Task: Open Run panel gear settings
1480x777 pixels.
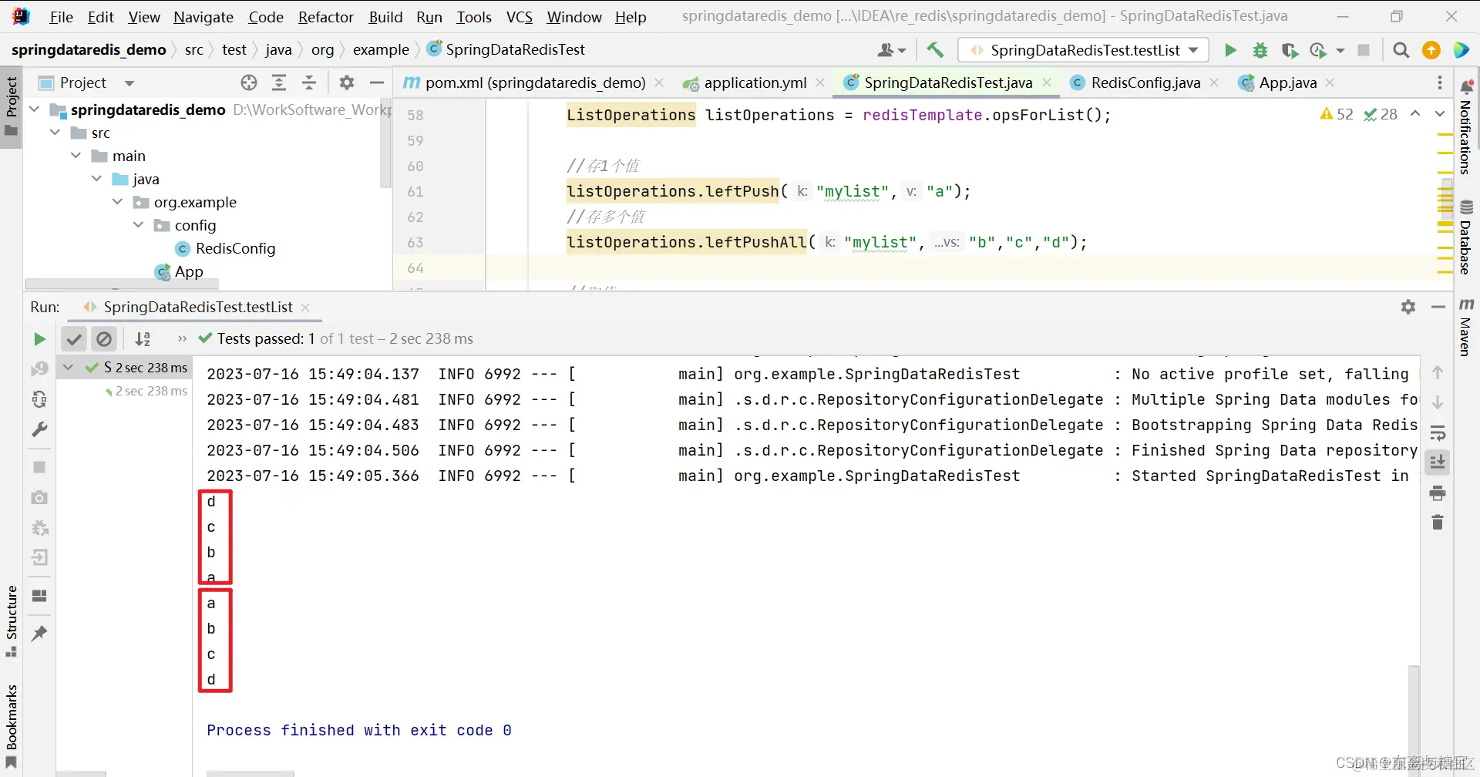Action: pos(1408,307)
